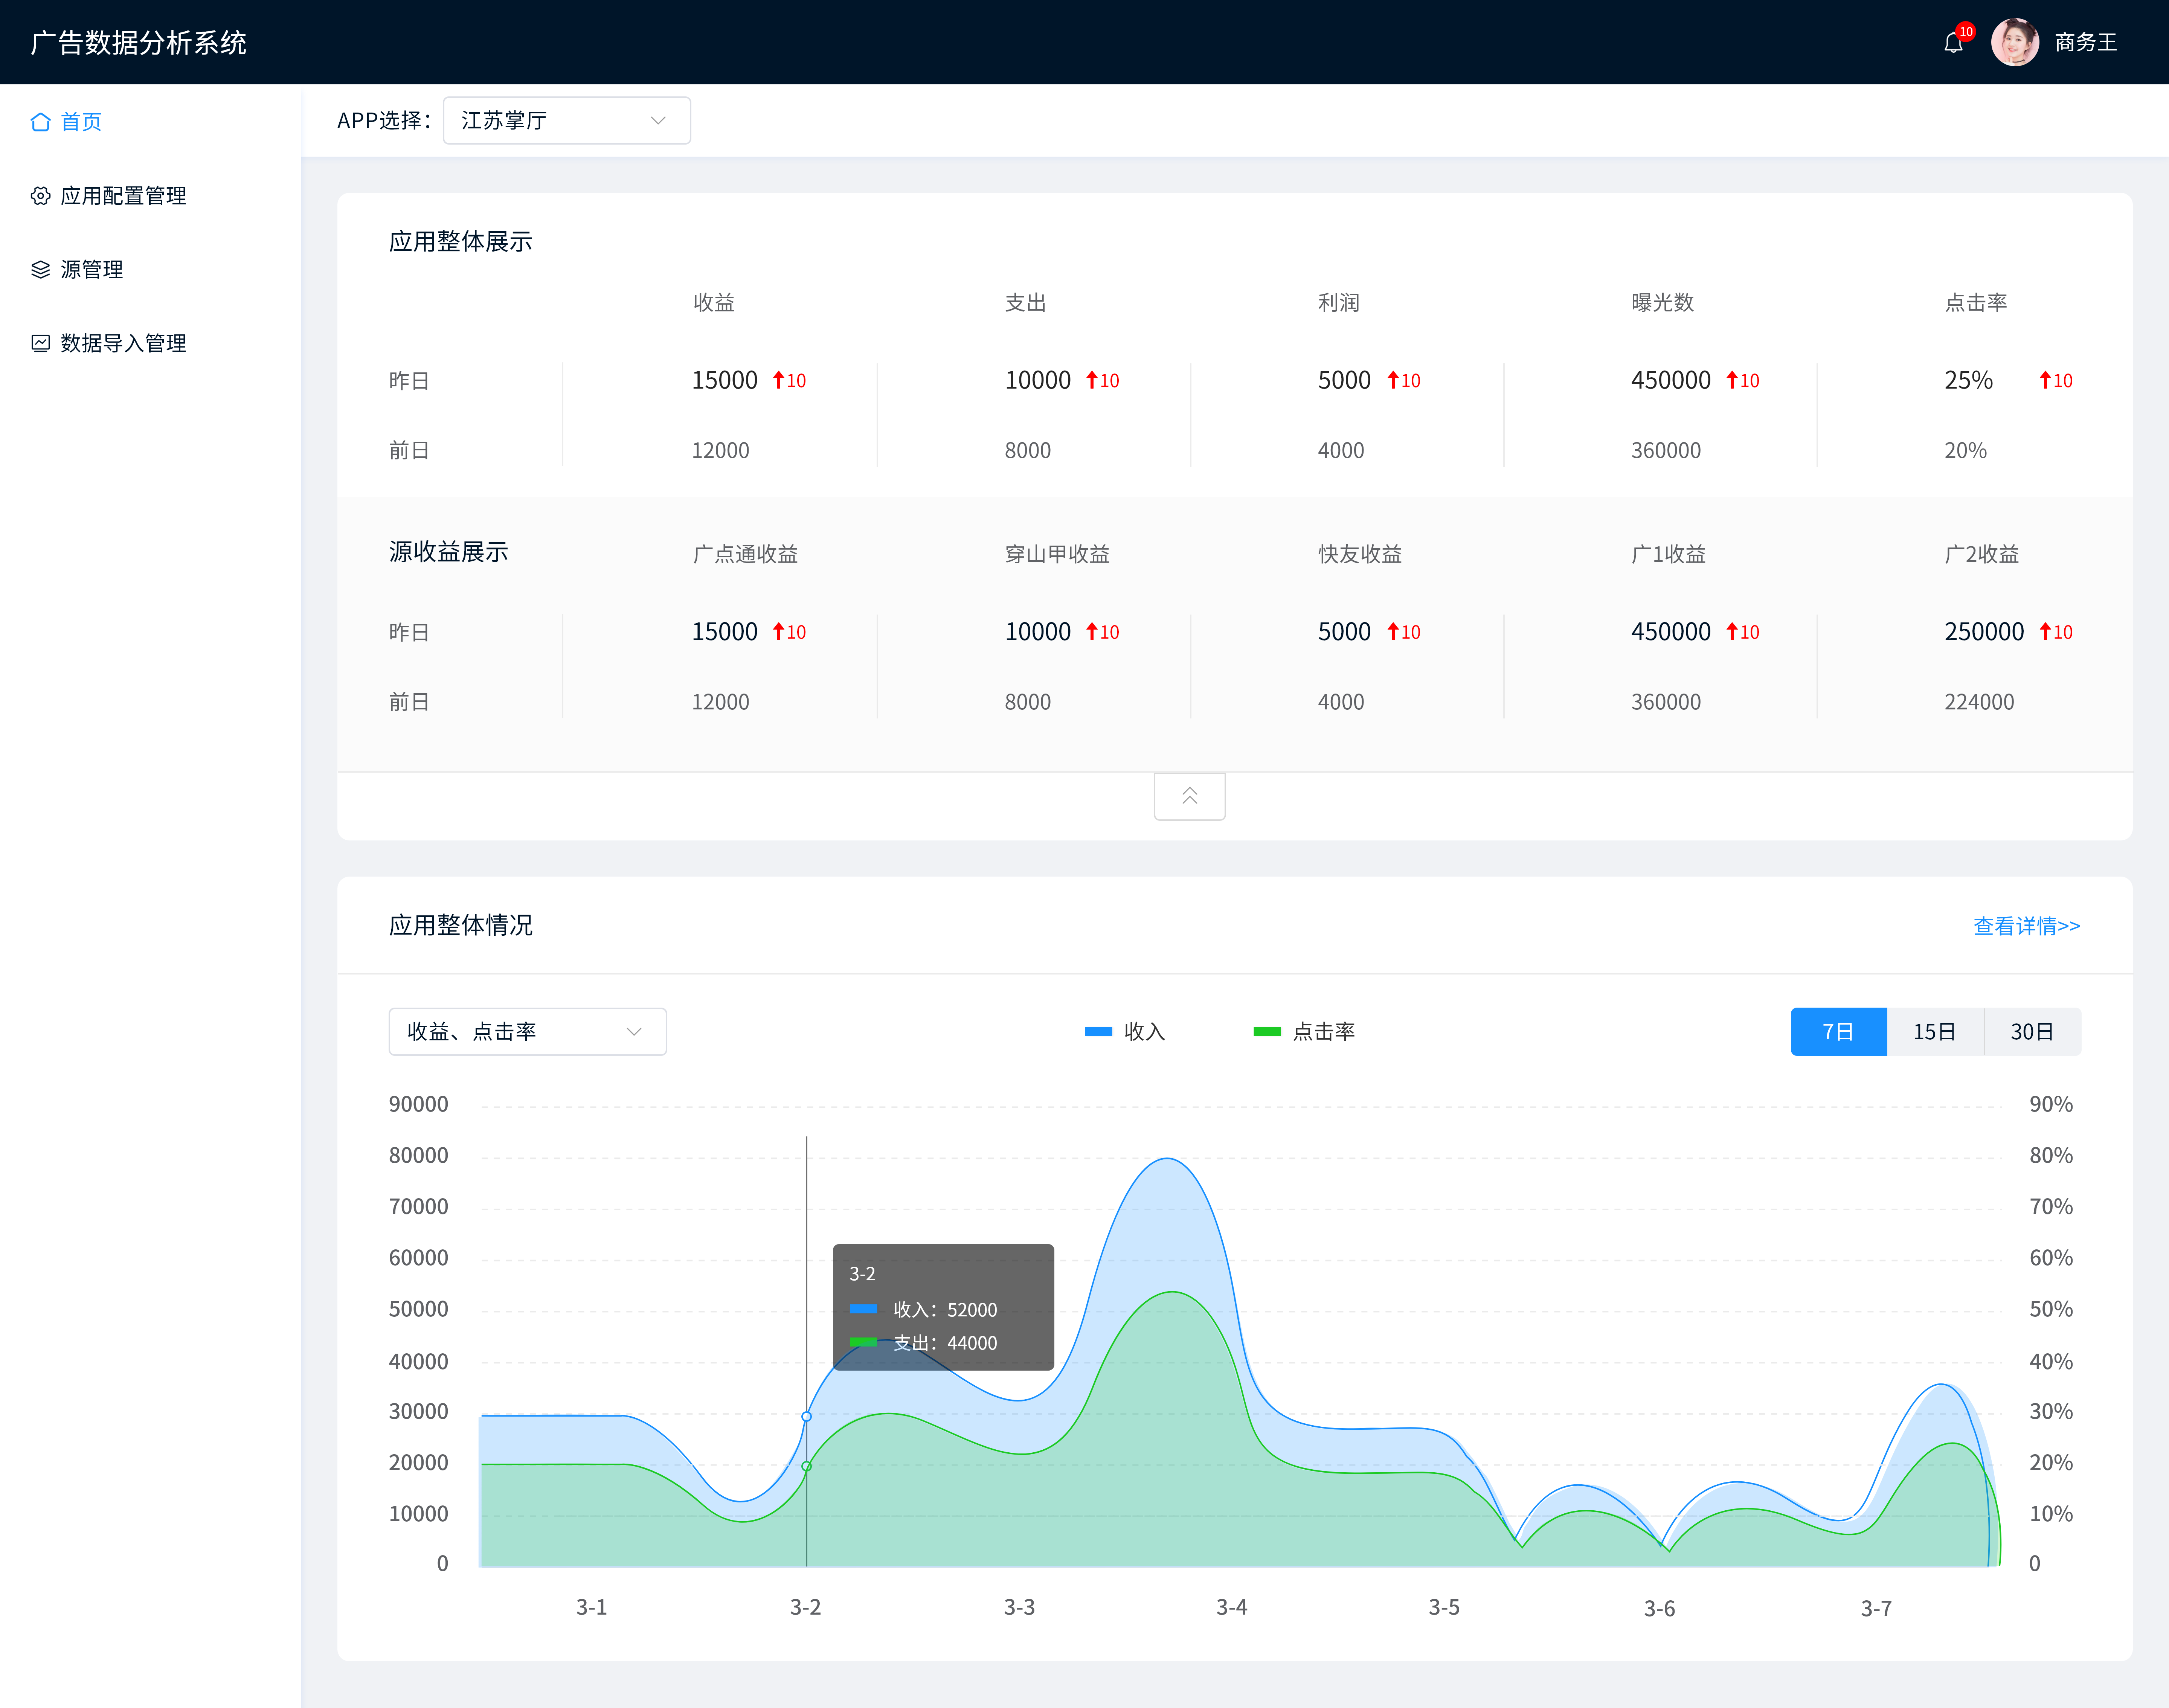Viewport: 2169px width, 1708px height.
Task: Click the 前日 广2收益 value 224000
Action: click(1979, 702)
